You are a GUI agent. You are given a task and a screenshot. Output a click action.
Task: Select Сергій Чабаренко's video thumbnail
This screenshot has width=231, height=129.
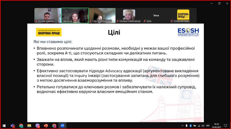click(x=102, y=15)
